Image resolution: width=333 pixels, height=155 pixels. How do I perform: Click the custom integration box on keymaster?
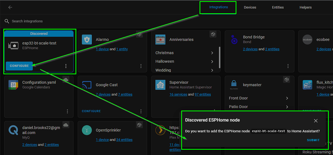286,80
